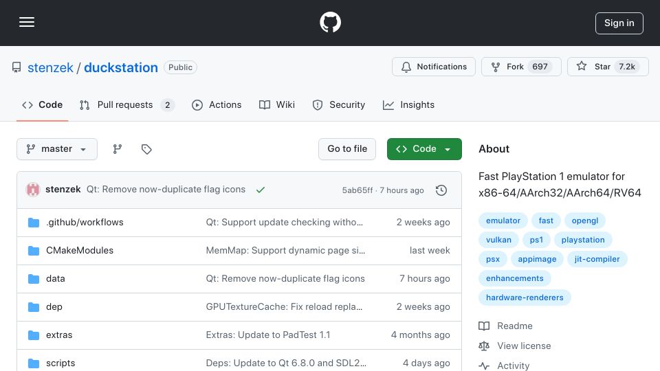Switch to the Actions tab

217,104
